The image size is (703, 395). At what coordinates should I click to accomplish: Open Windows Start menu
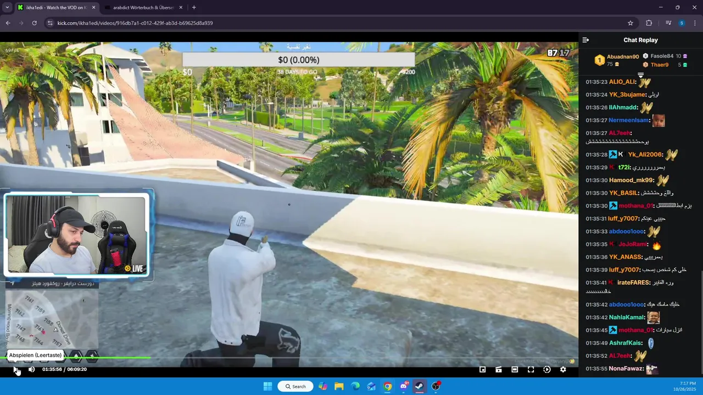click(x=267, y=386)
